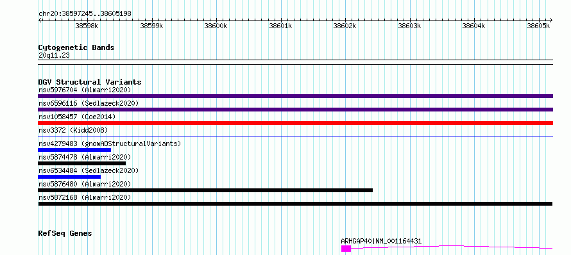Click the nsv5876480 (Almarri2020) label
This screenshot has height=255, width=571.
[x=85, y=184]
